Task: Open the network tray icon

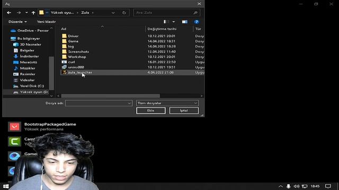Action: [305, 186]
